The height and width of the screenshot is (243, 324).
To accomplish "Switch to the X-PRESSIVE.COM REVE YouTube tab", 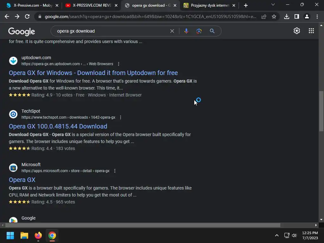I will point(92,5).
